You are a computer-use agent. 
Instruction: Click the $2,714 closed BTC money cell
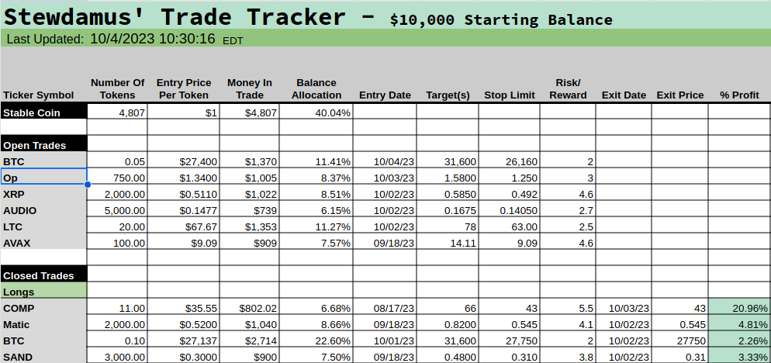click(249, 341)
